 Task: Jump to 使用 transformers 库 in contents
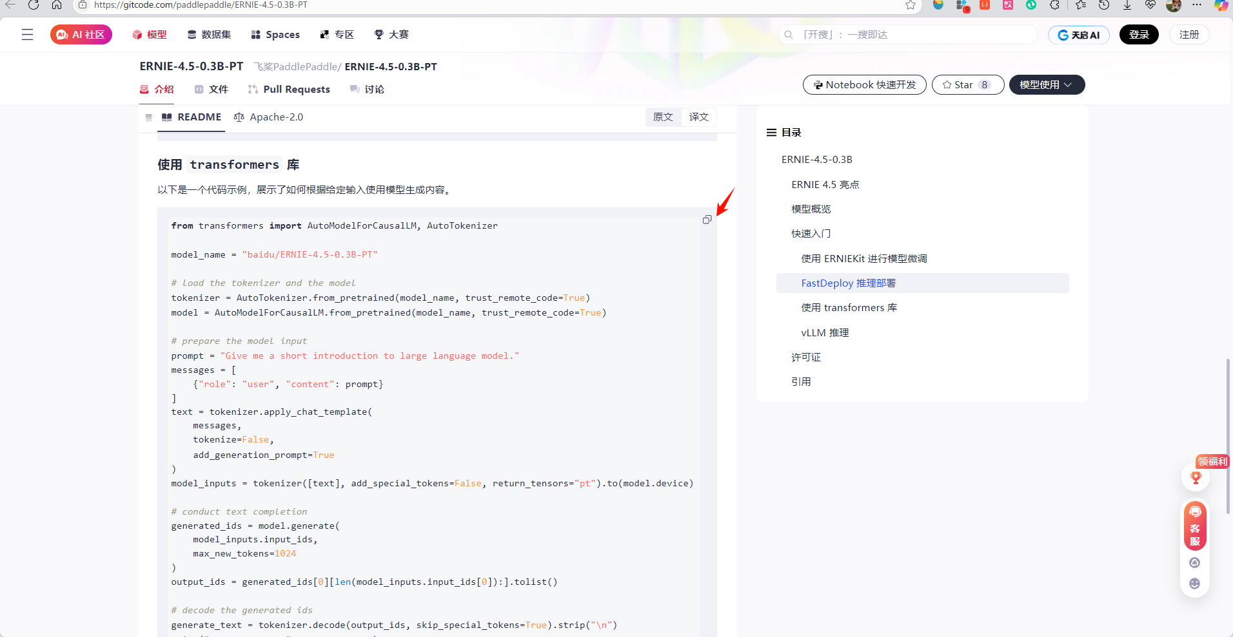tap(849, 308)
